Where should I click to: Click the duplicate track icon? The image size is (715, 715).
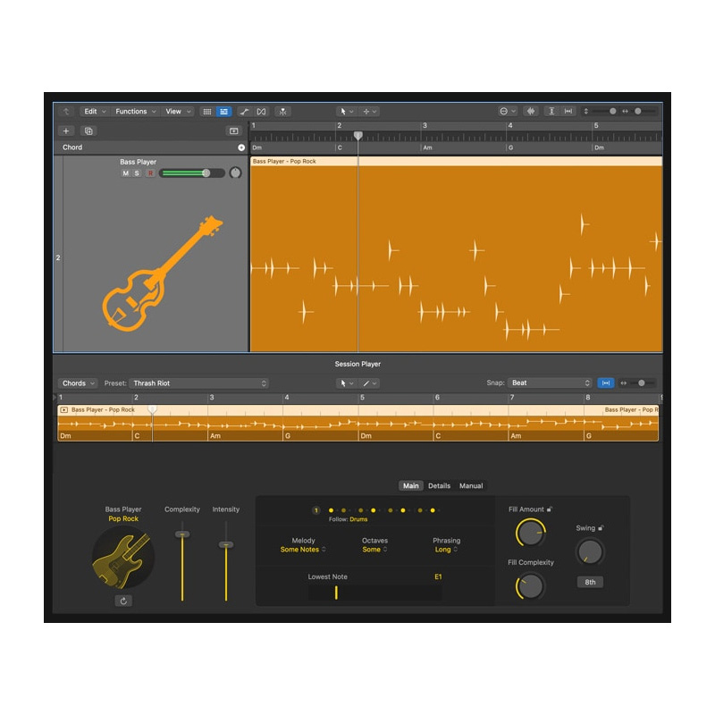point(88,130)
